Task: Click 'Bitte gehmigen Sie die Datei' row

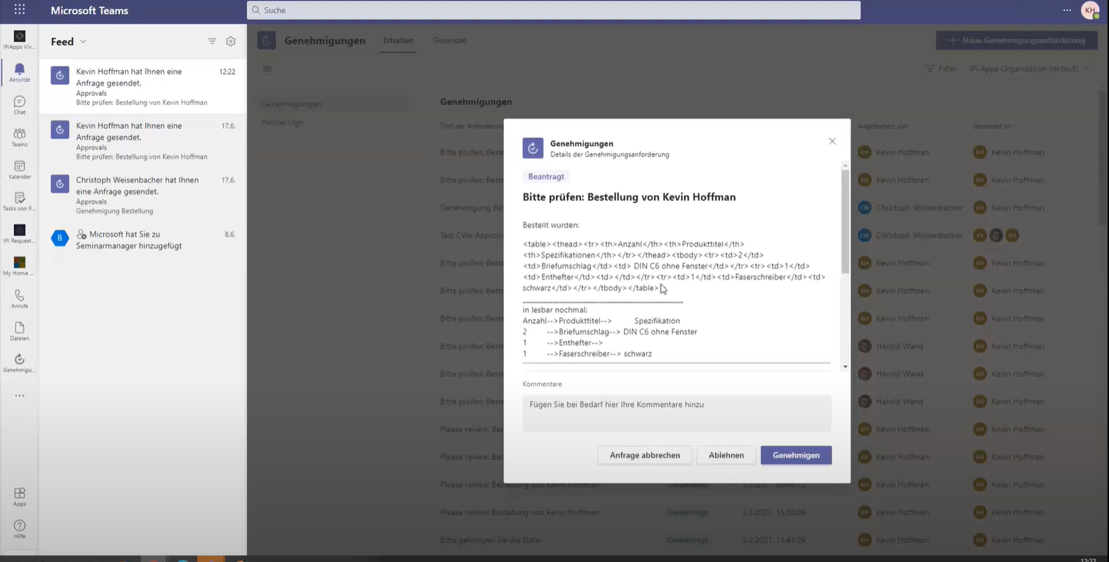Action: pyautogui.click(x=491, y=540)
